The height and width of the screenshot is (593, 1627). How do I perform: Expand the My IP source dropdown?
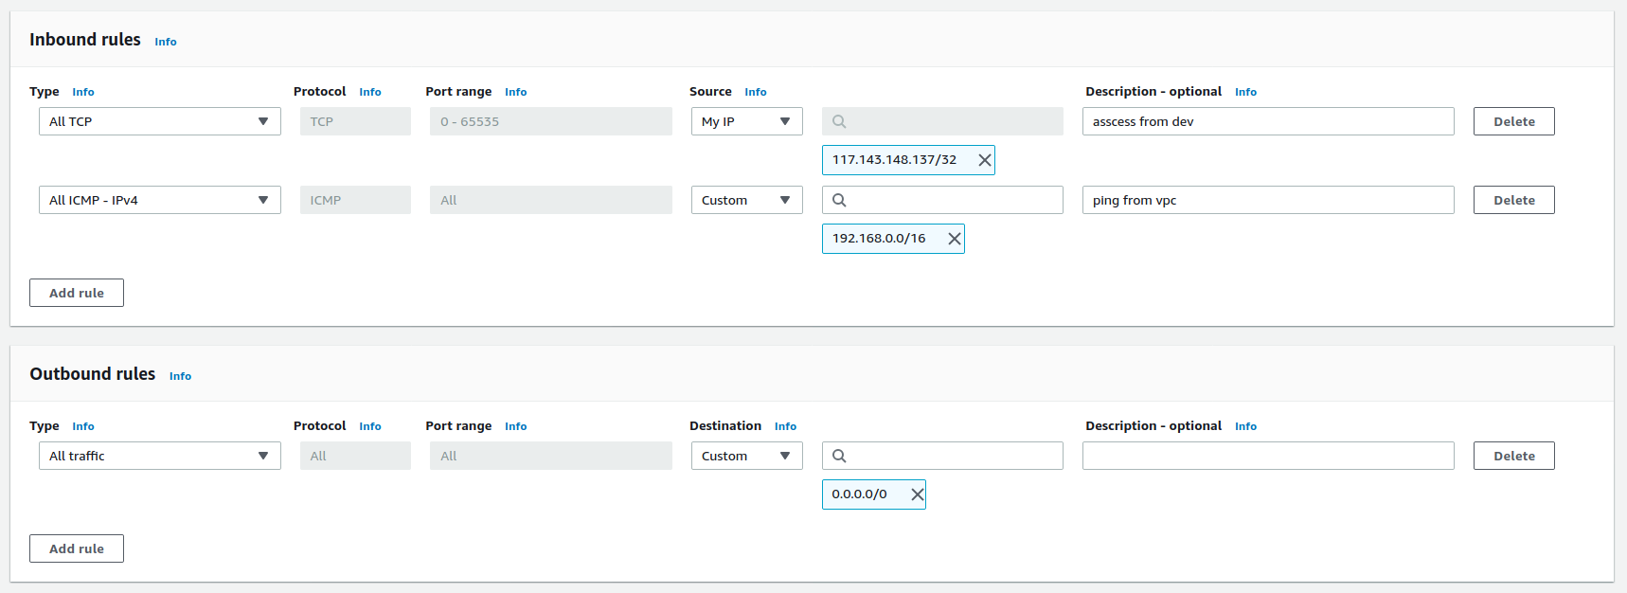[x=746, y=121]
